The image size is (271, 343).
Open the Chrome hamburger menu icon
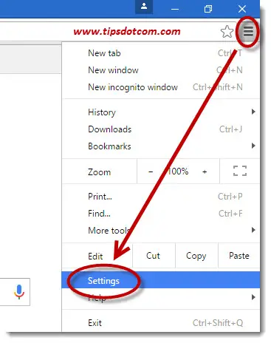(x=248, y=32)
